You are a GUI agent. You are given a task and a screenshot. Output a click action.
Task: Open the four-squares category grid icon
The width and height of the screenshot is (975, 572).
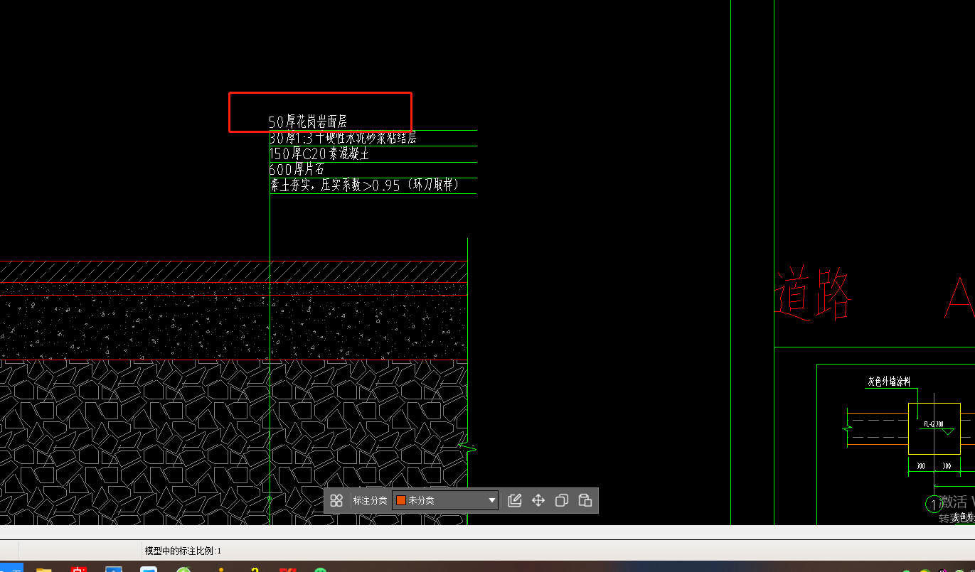tap(337, 500)
